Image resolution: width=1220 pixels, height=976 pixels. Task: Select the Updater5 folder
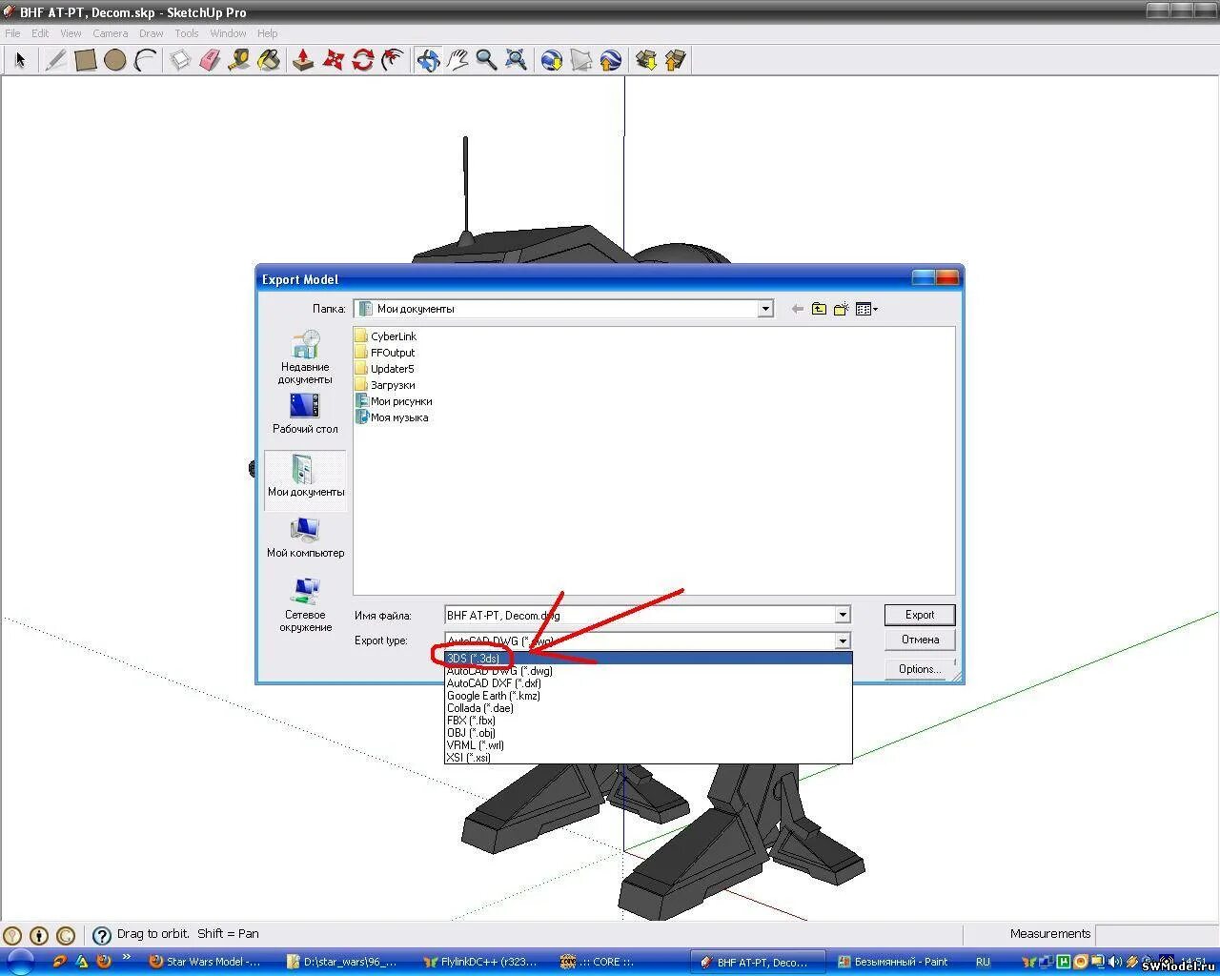click(x=384, y=369)
